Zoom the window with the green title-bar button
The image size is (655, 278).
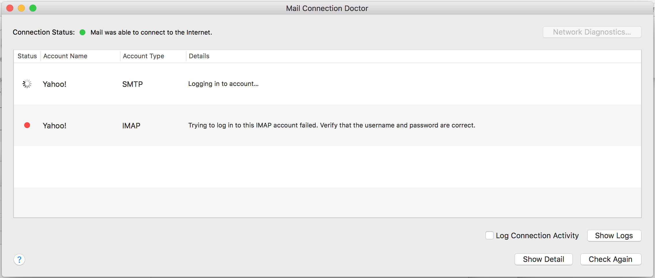click(x=33, y=8)
